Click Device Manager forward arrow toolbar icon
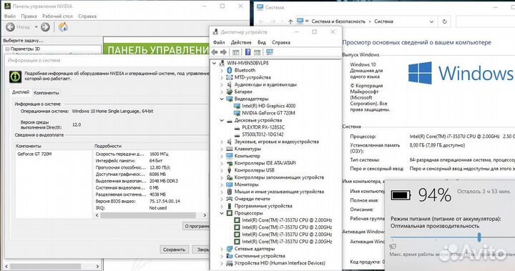 click(224, 52)
